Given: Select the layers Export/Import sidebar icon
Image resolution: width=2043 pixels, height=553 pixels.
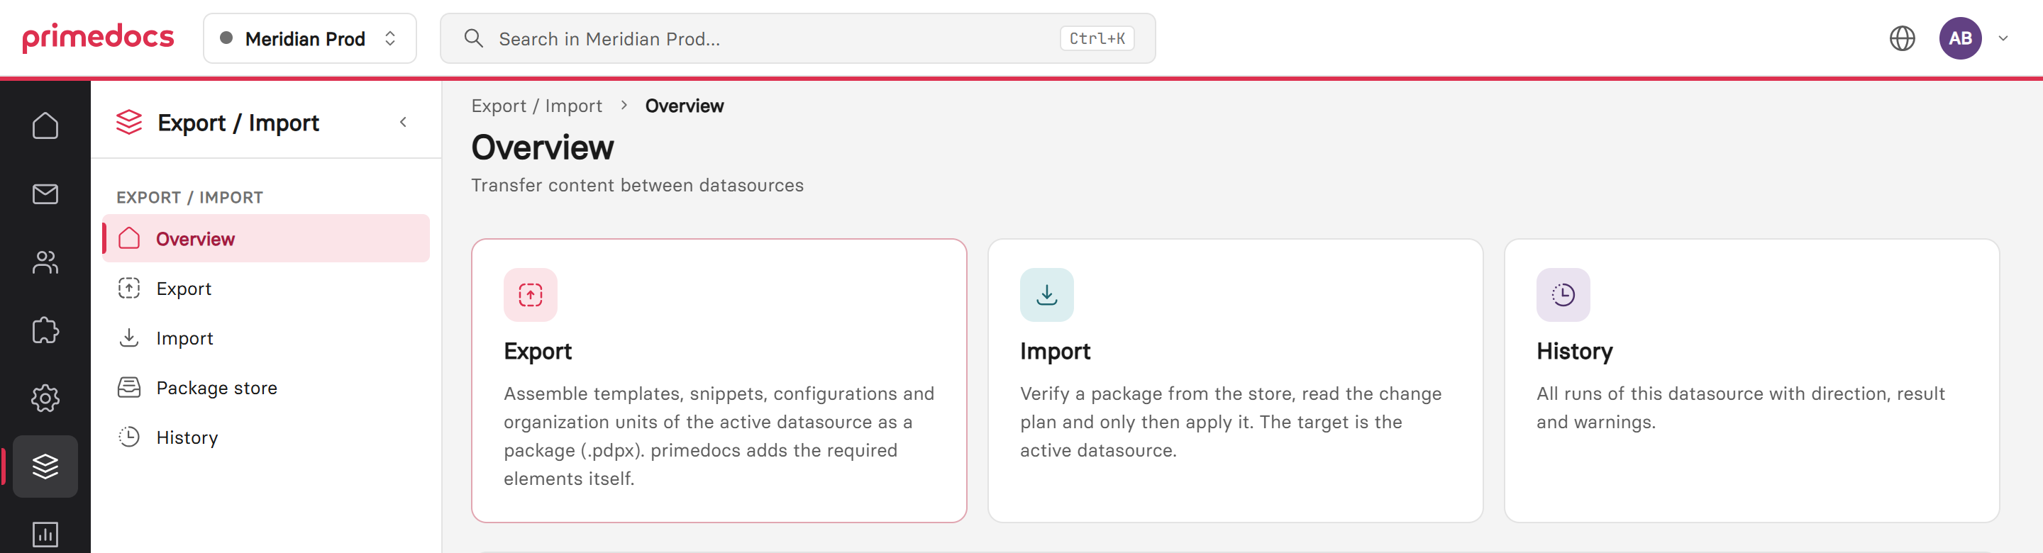Looking at the screenshot, I should 45,467.
